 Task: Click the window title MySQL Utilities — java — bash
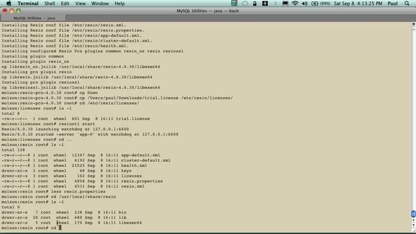point(208,11)
